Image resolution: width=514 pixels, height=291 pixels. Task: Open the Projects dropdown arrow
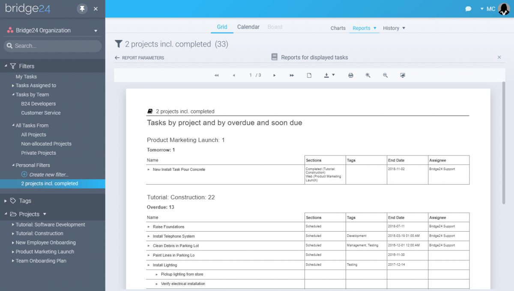coord(45,214)
